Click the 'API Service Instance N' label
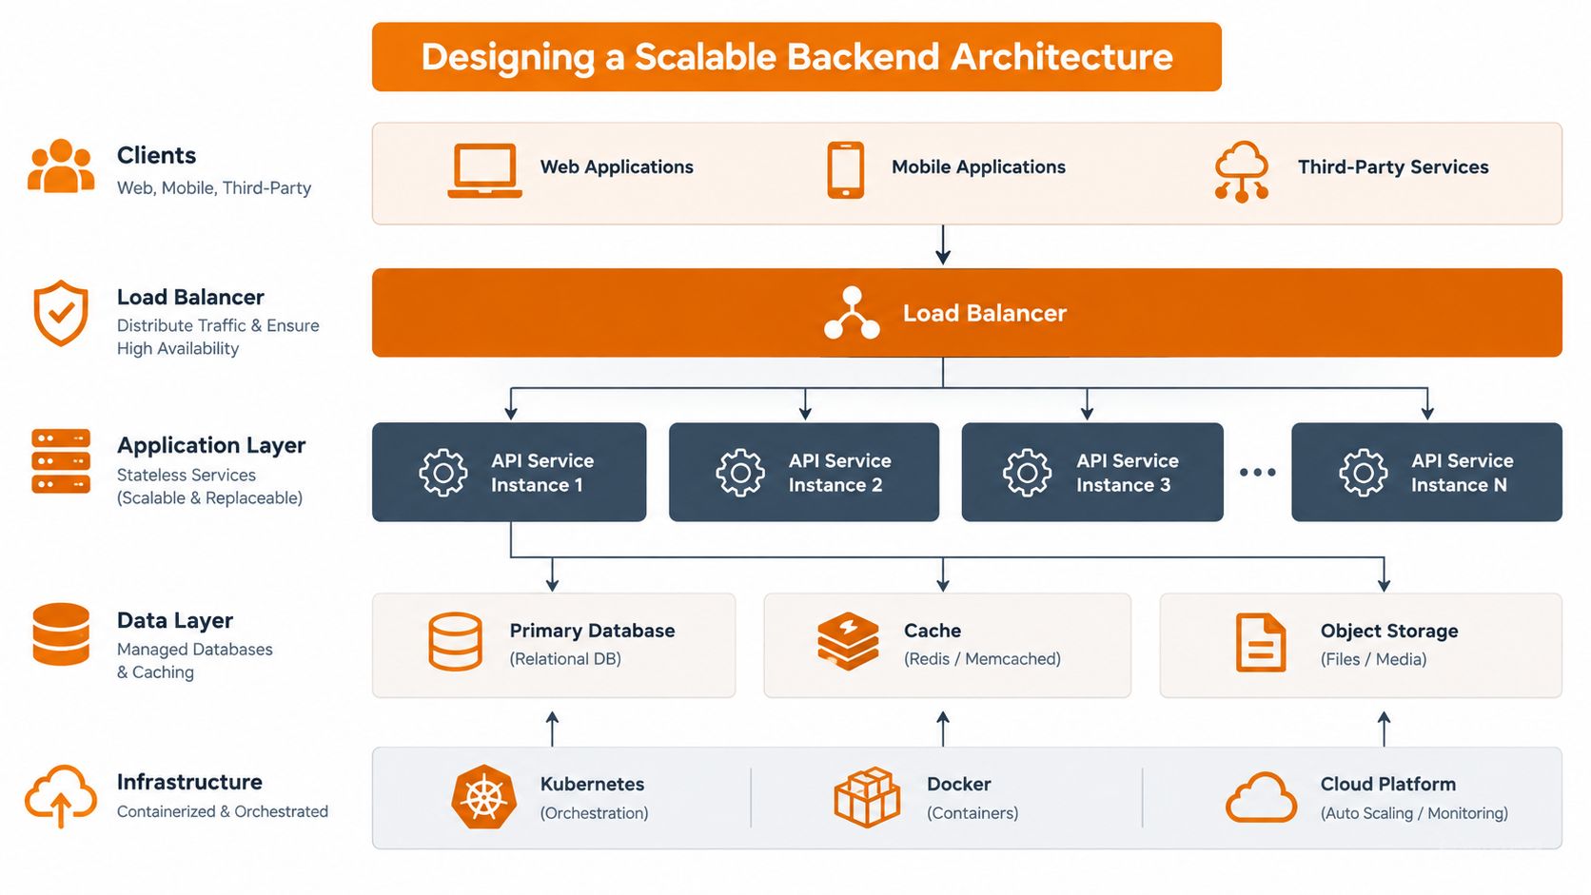 click(x=1463, y=473)
